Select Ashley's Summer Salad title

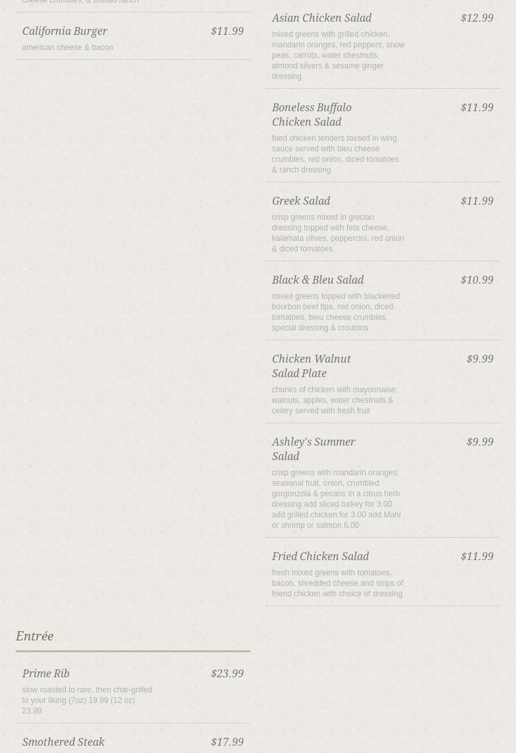point(313,449)
